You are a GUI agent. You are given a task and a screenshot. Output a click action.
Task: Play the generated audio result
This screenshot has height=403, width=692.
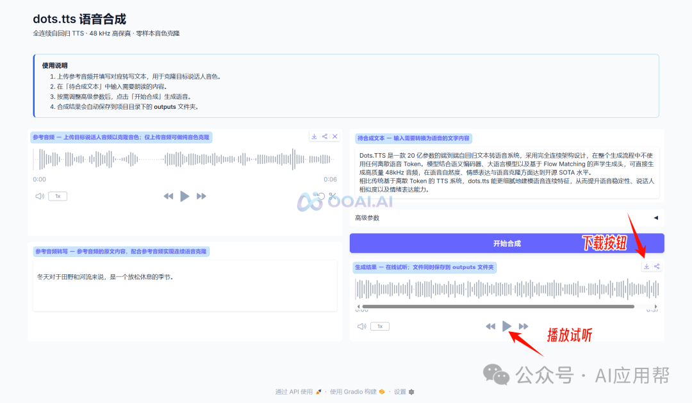(507, 326)
